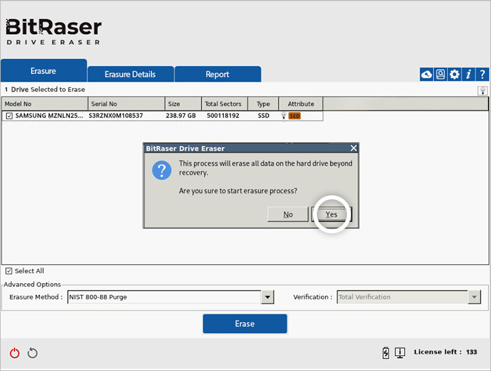Image resolution: width=491 pixels, height=371 pixels.
Task: Click the NIST 800-88 Purge method field
Action: 164,297
